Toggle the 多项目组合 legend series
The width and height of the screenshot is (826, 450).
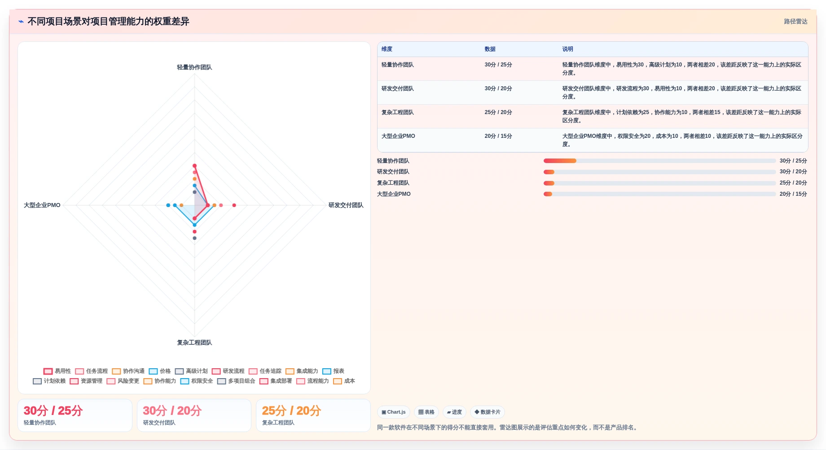click(x=236, y=381)
